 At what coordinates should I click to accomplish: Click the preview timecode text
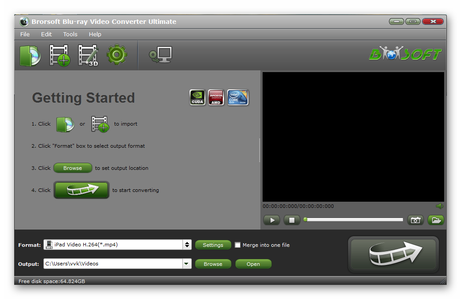(298, 206)
